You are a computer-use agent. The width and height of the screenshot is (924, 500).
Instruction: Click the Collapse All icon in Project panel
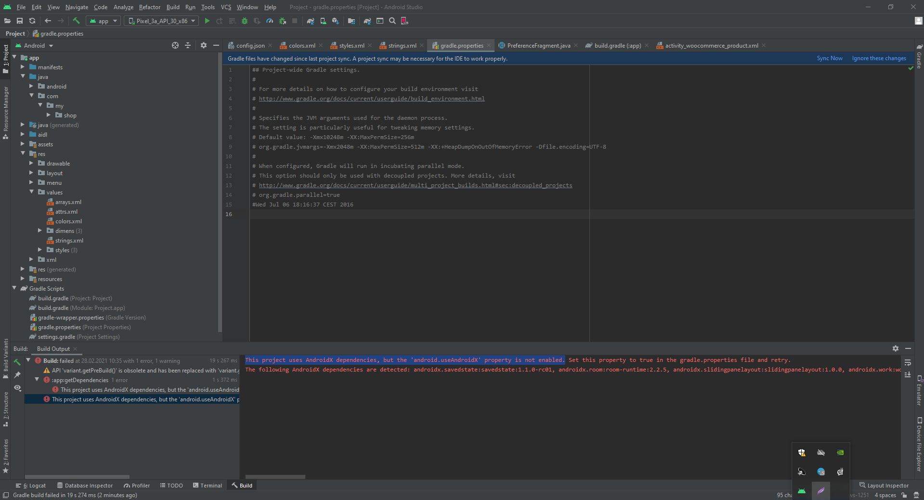click(188, 45)
